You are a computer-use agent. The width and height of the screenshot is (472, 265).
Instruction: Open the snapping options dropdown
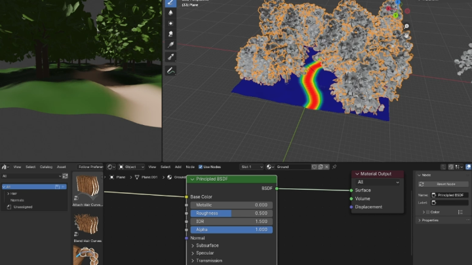[459, 167]
